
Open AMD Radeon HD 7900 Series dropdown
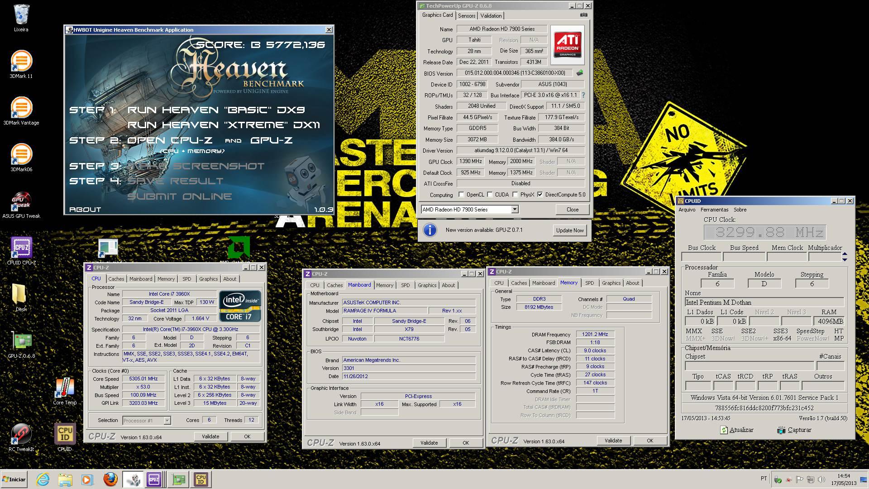pyautogui.click(x=515, y=210)
